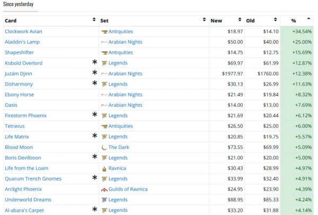Screen dimensions: 318x215
Task: Click the asterisk beside Al-abara's Carpet
Action: coord(95,210)
